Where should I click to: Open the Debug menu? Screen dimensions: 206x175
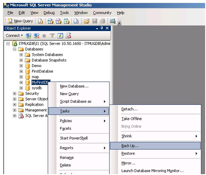tap(49, 13)
